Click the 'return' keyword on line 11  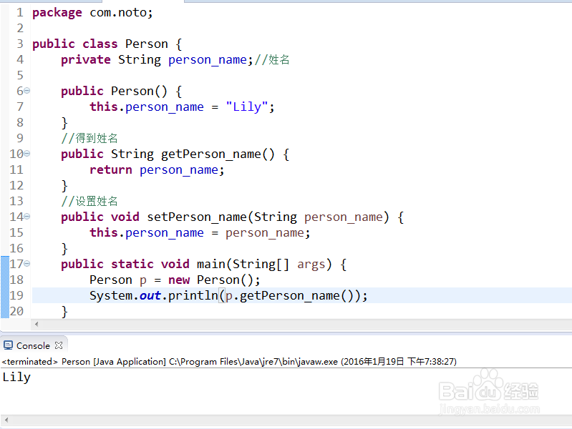111,170
